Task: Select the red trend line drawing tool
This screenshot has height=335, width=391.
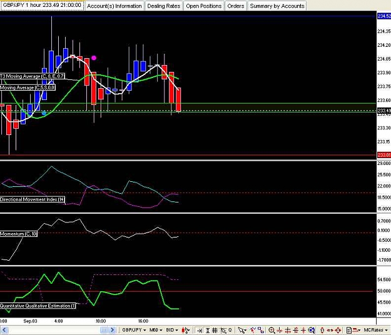Action: pyautogui.click(x=253, y=330)
